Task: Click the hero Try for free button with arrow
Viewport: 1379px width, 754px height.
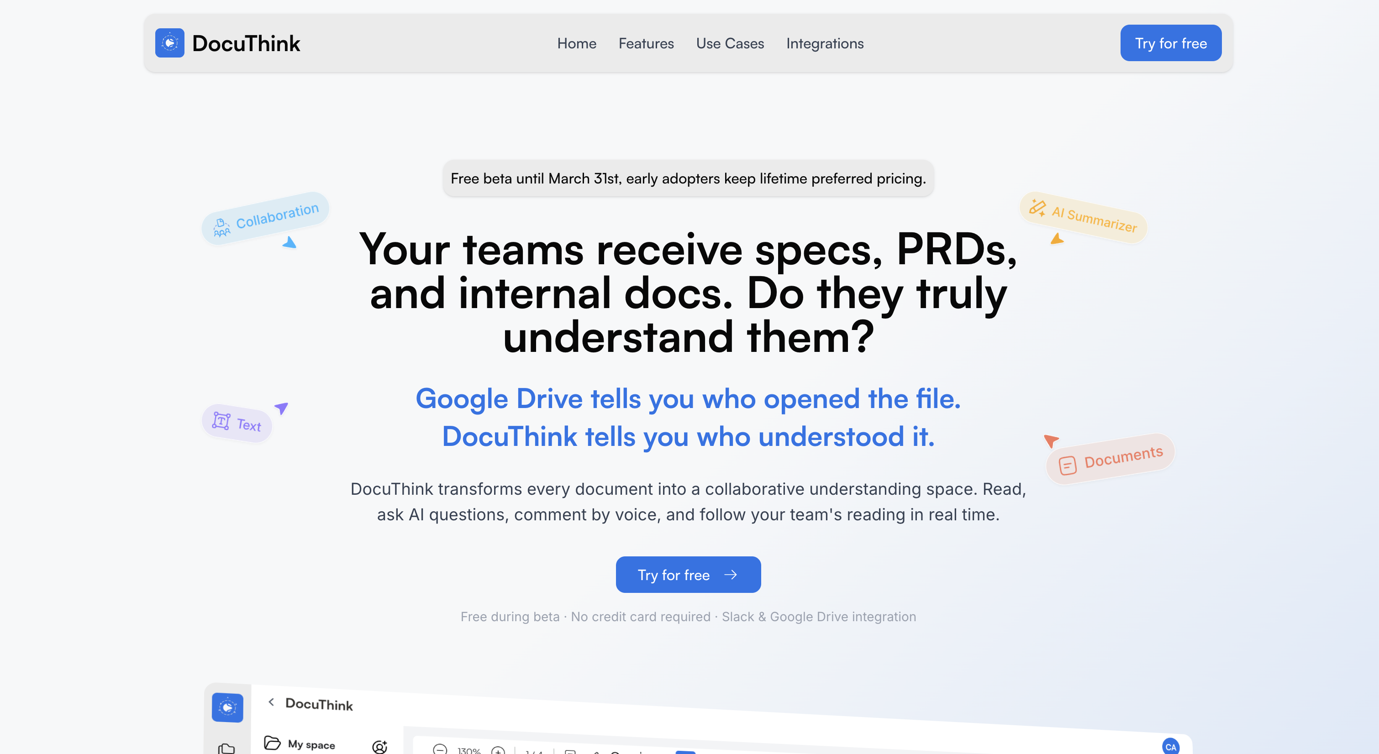Action: point(688,575)
